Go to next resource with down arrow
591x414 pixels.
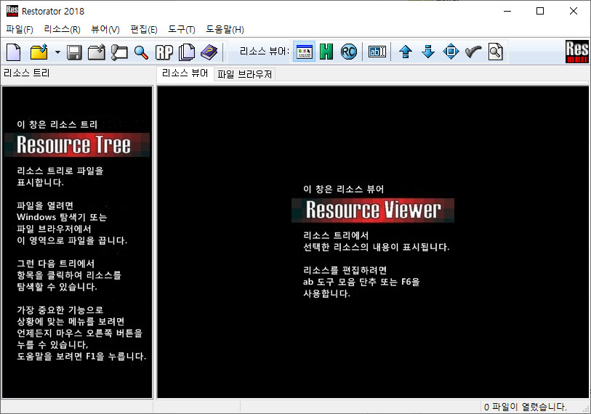coord(428,52)
